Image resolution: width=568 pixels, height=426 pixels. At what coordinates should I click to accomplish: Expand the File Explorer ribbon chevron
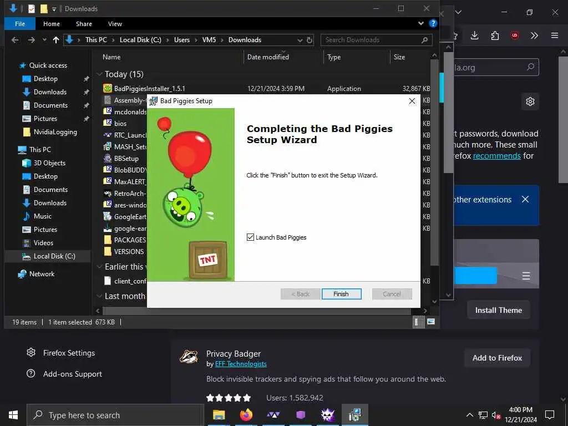coord(421,23)
